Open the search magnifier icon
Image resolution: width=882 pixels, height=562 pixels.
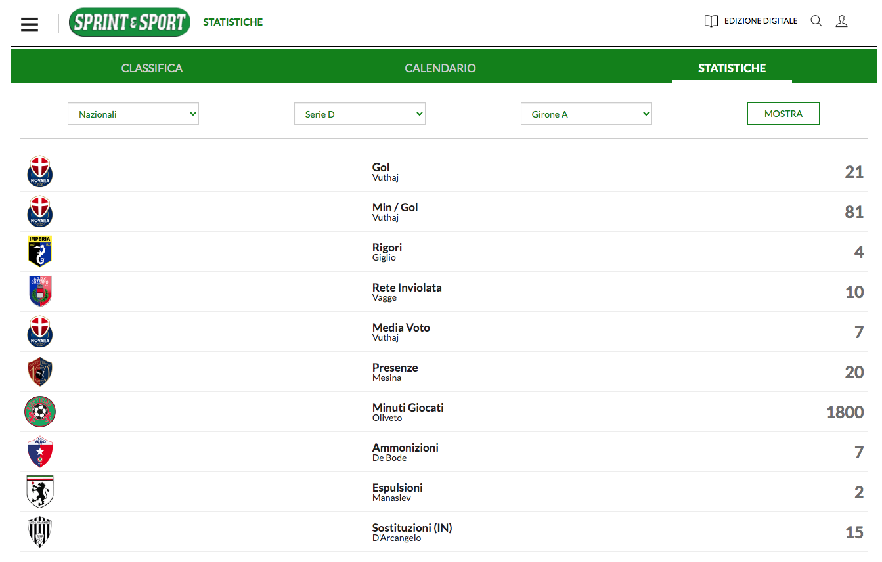click(x=816, y=21)
